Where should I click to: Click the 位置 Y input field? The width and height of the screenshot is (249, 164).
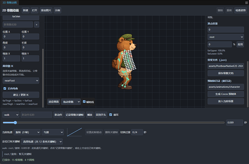pos(30,36)
